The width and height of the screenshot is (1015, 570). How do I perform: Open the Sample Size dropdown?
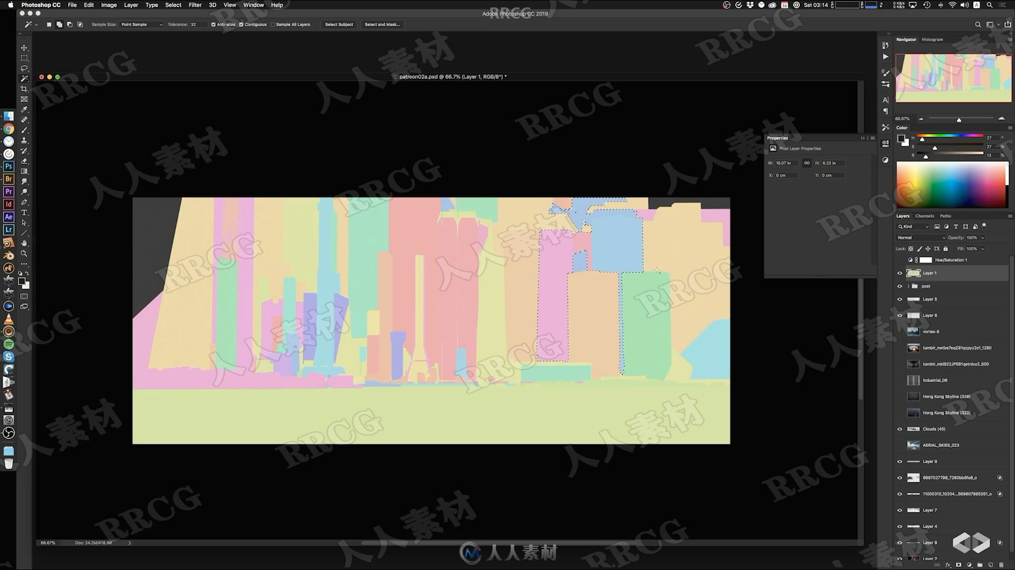pos(141,24)
